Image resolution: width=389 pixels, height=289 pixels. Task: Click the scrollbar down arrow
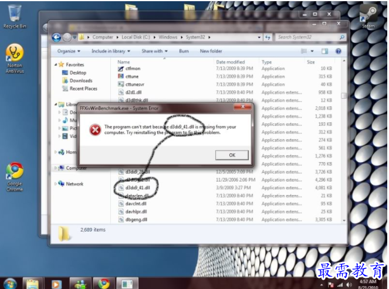point(344,220)
